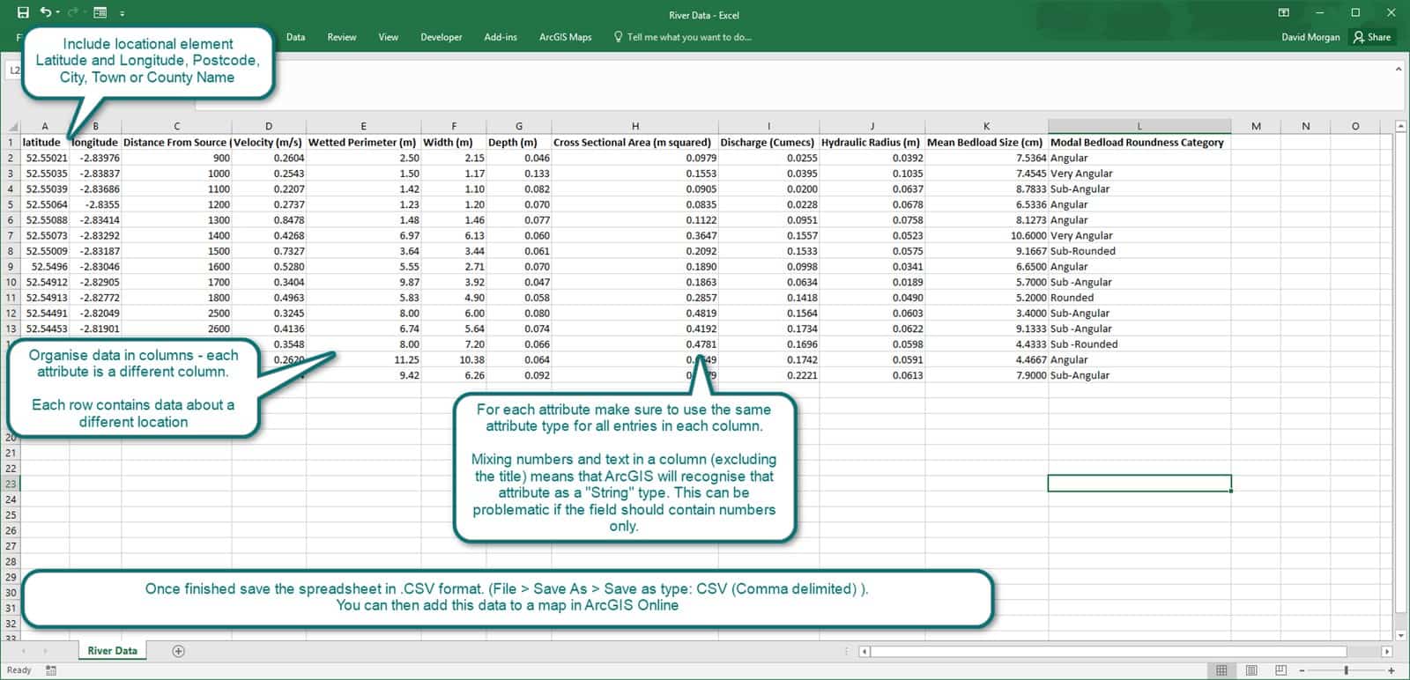Expand Customize Quick Access Toolbar menu
This screenshot has height=680, width=1410.
(122, 13)
